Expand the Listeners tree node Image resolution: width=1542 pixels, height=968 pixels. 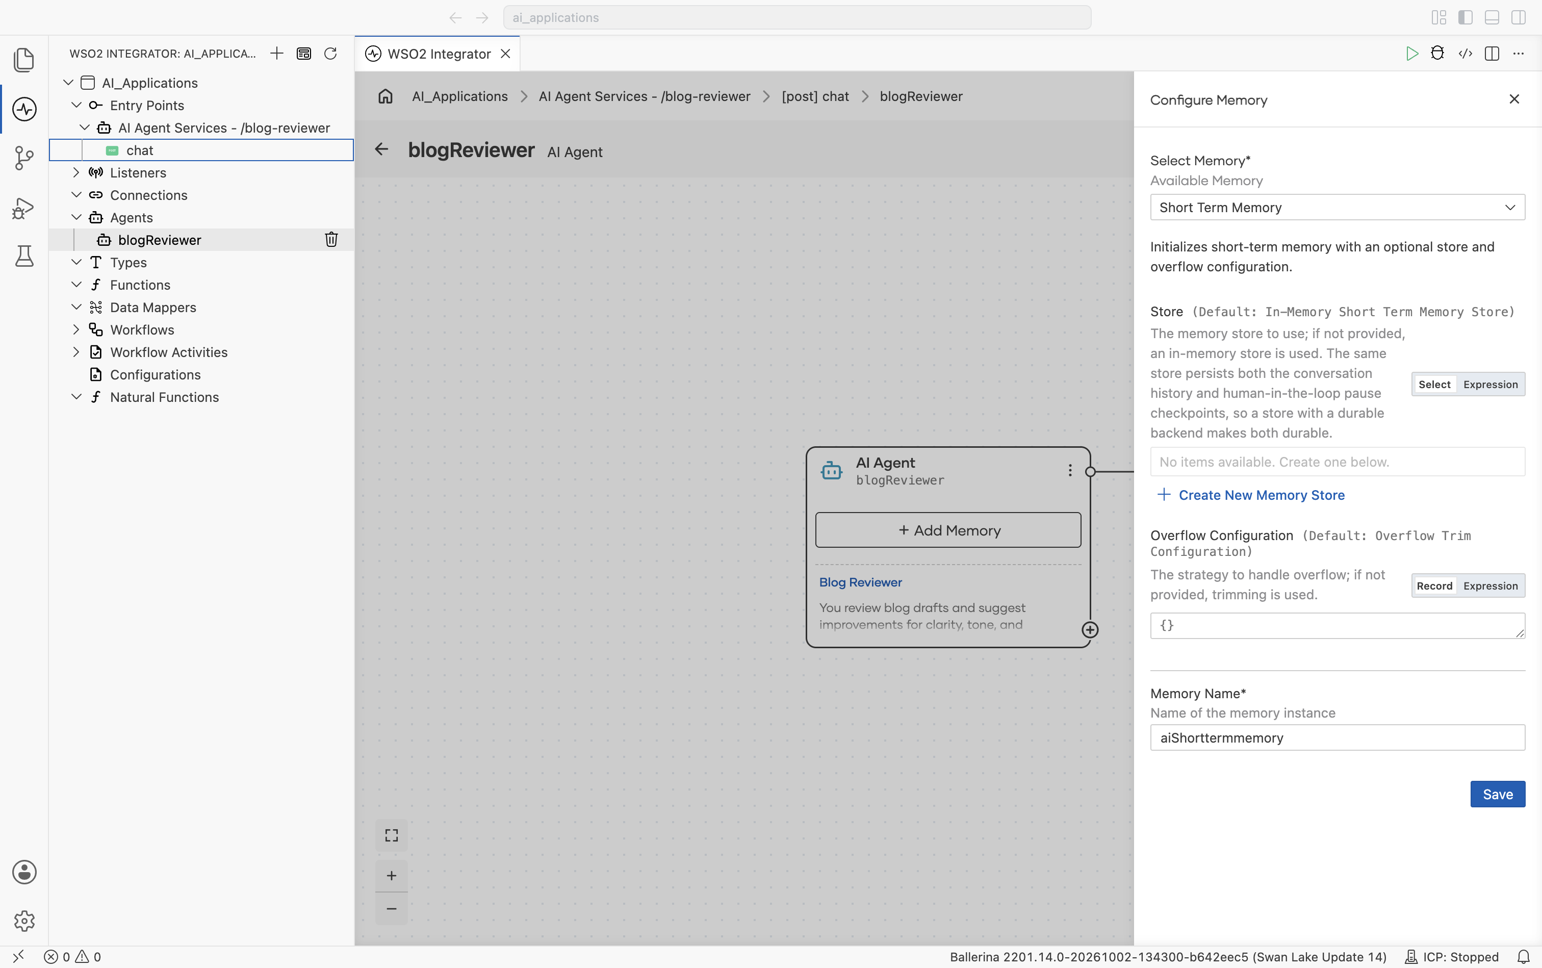(x=76, y=172)
